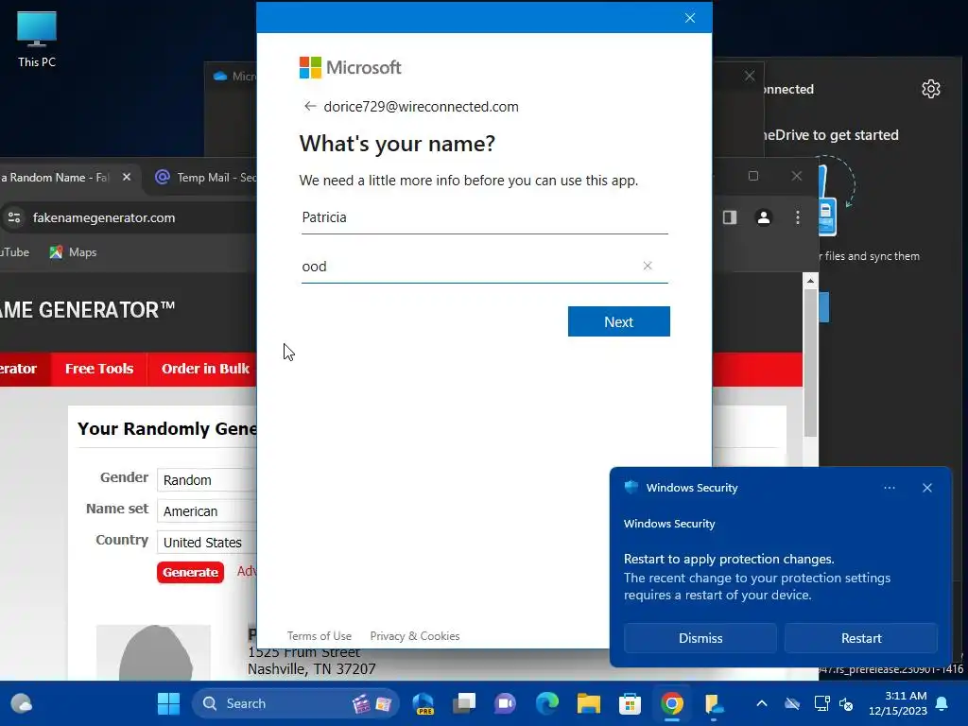This screenshot has width=968, height=726.
Task: Close the Microsoft sign-in dialog
Action: (690, 18)
